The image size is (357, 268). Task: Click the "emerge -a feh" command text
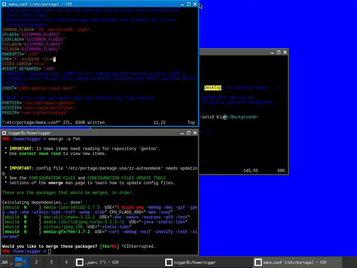(x=64, y=139)
